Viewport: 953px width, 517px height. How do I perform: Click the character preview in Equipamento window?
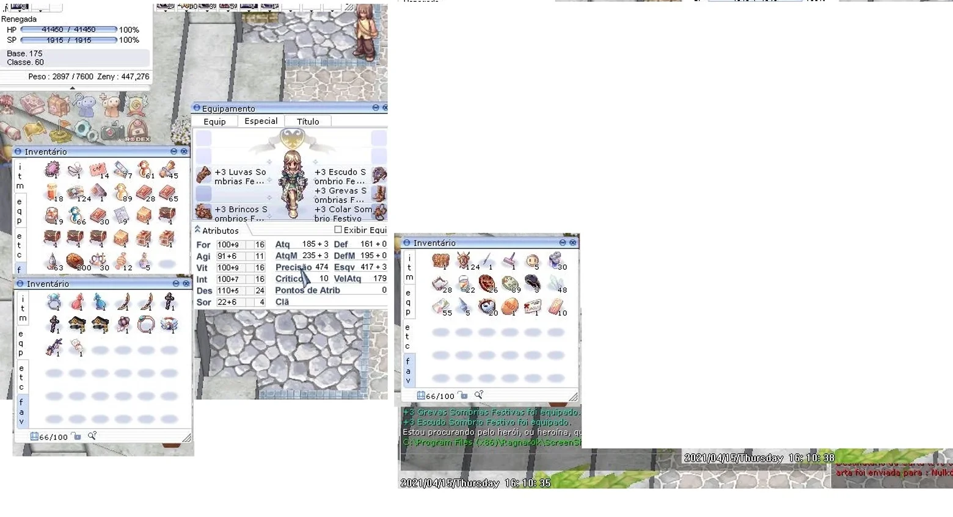[293, 184]
